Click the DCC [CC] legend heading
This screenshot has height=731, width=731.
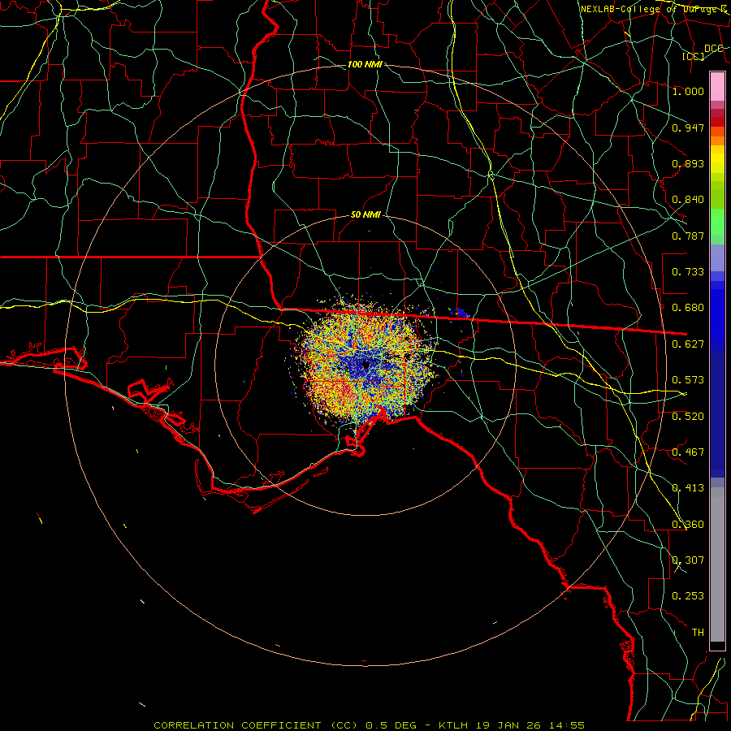point(703,52)
